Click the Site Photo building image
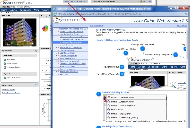 click(20, 32)
